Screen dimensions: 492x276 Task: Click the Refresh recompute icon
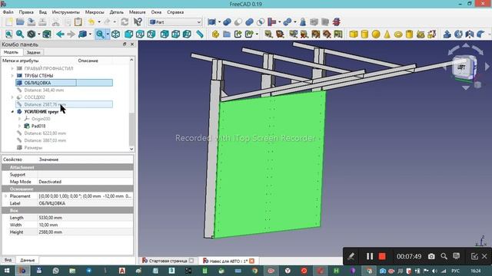tap(125, 22)
